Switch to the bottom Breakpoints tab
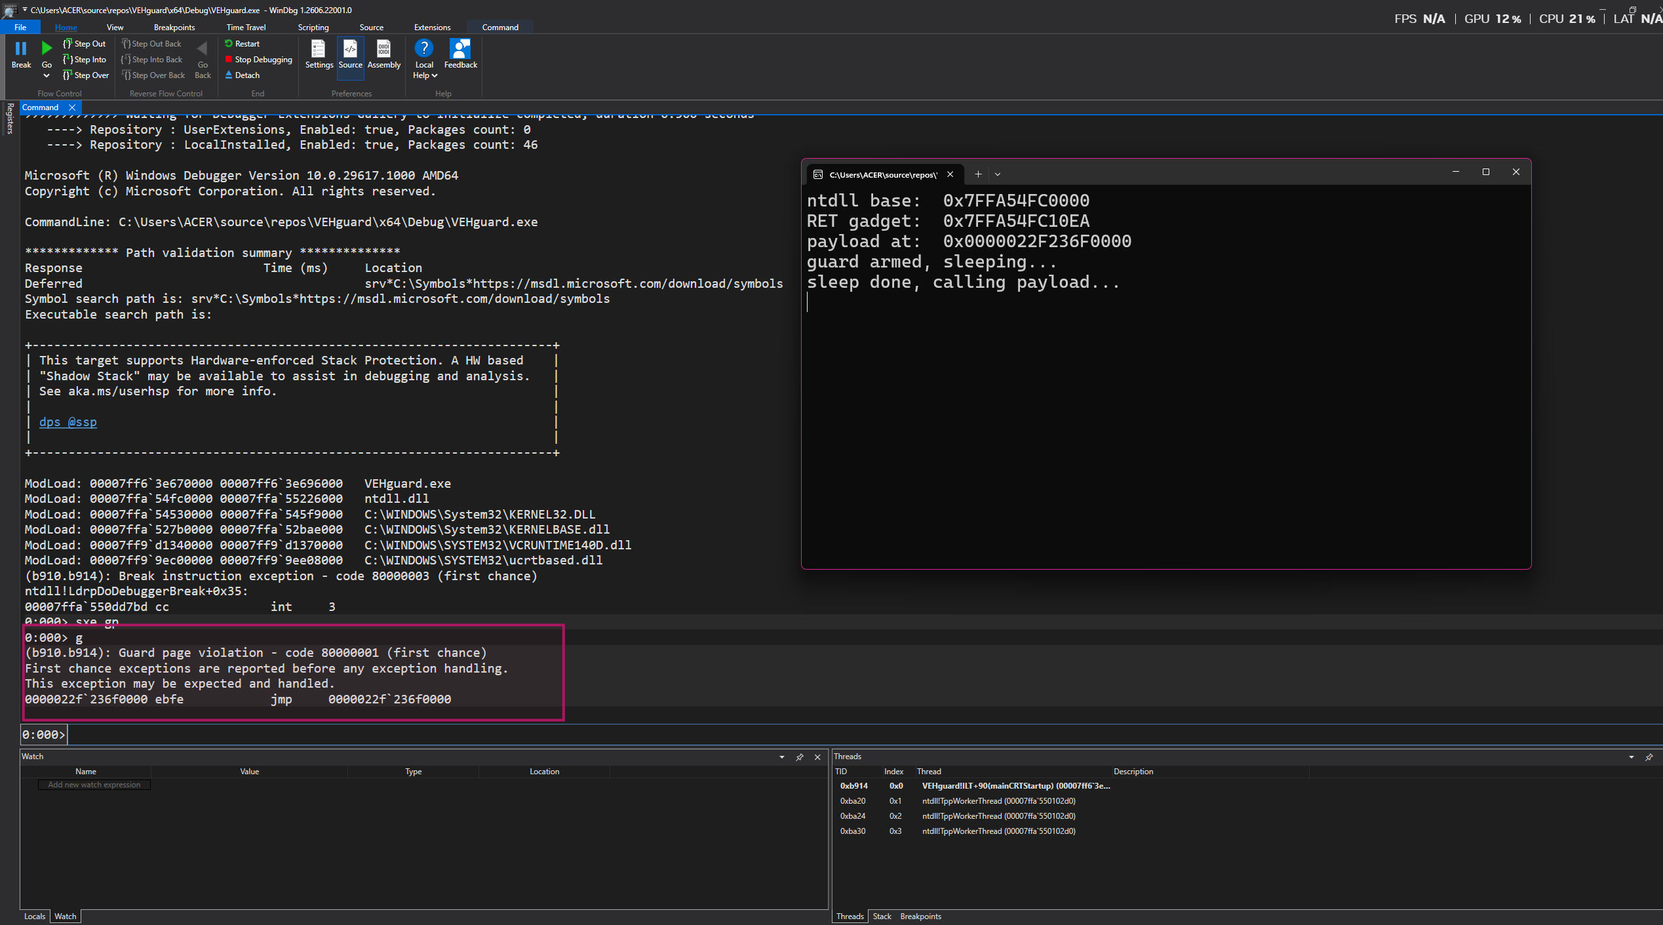This screenshot has height=925, width=1663. pyautogui.click(x=920, y=916)
